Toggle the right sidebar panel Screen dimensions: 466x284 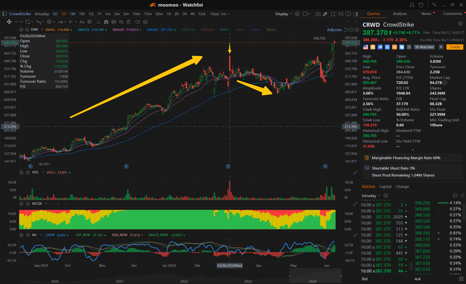(x=356, y=14)
